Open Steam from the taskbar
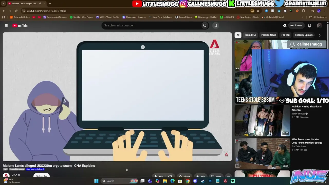The image size is (329, 185). tap(203, 181)
